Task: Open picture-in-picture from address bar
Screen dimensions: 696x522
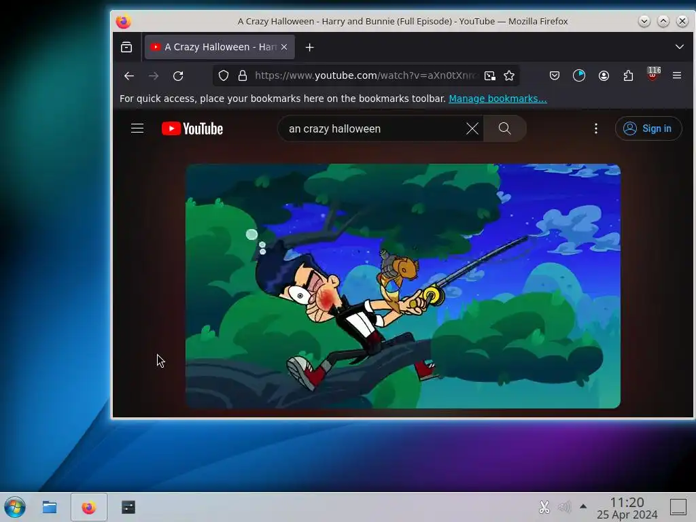Action: click(x=490, y=76)
